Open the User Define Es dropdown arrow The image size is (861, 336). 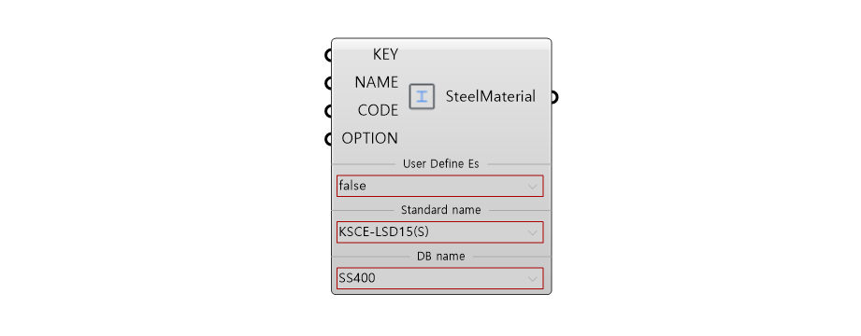532,187
